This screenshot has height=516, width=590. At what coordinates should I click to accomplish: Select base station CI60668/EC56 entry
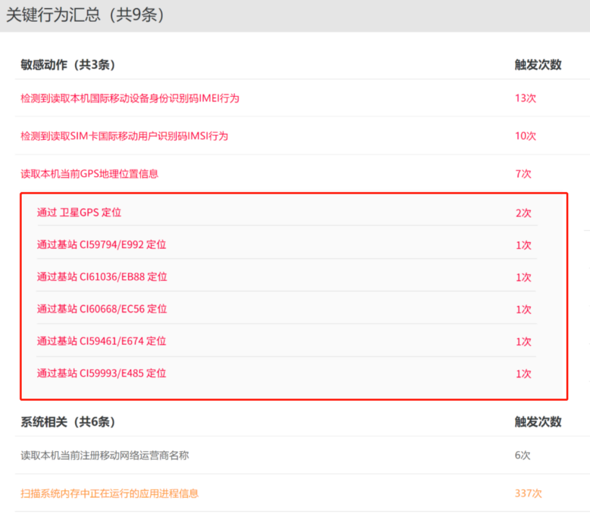[102, 309]
